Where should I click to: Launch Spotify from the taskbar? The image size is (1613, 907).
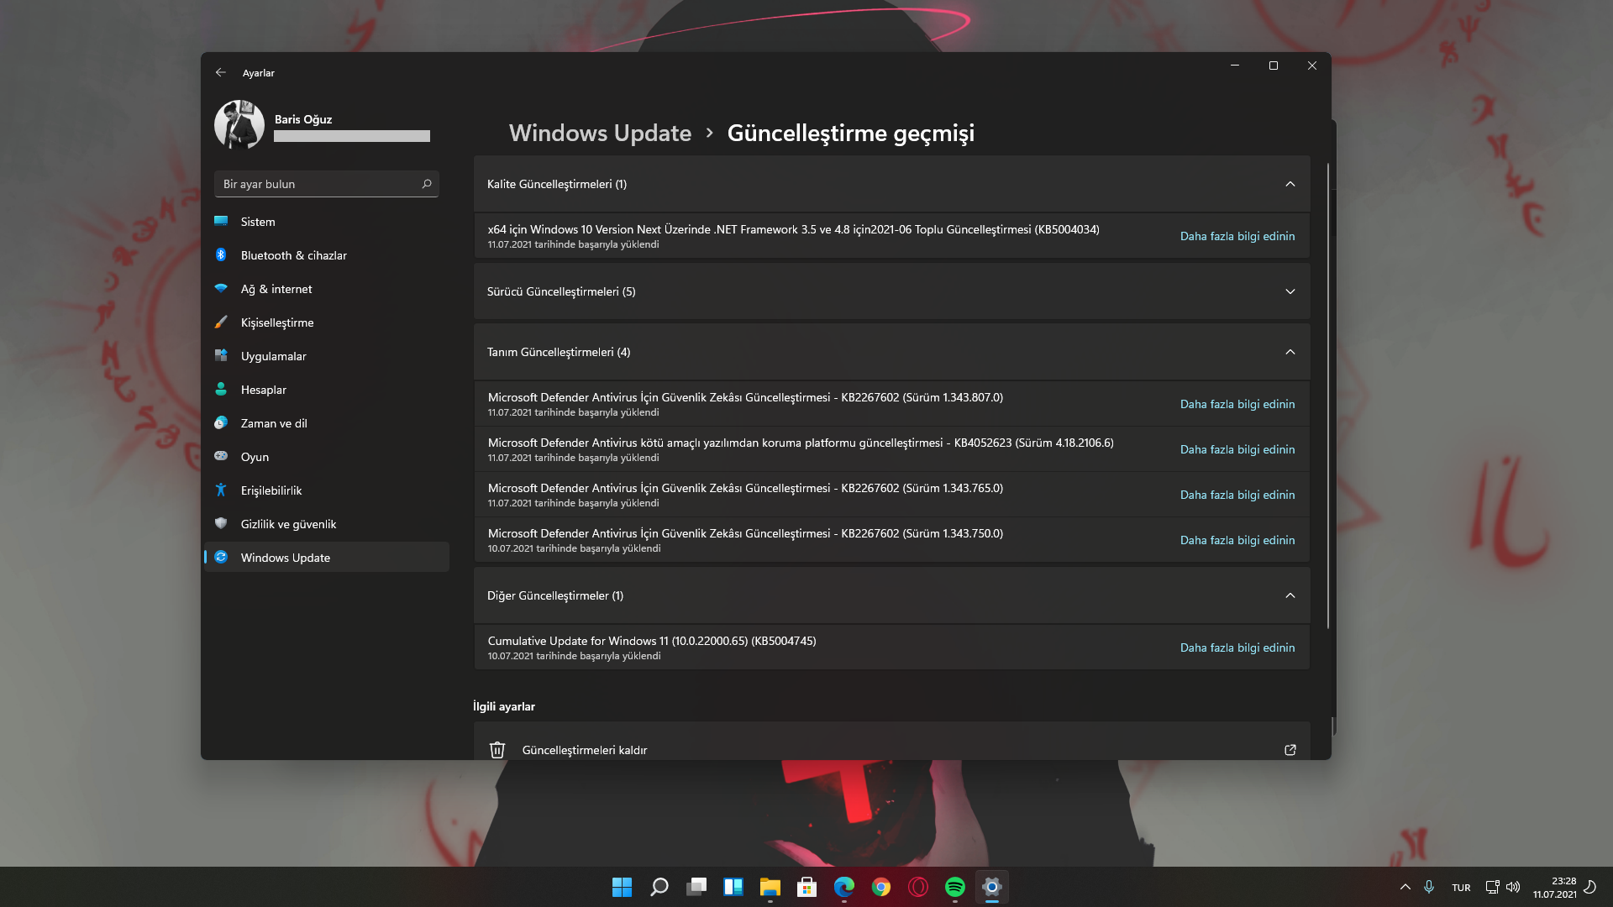[954, 887]
